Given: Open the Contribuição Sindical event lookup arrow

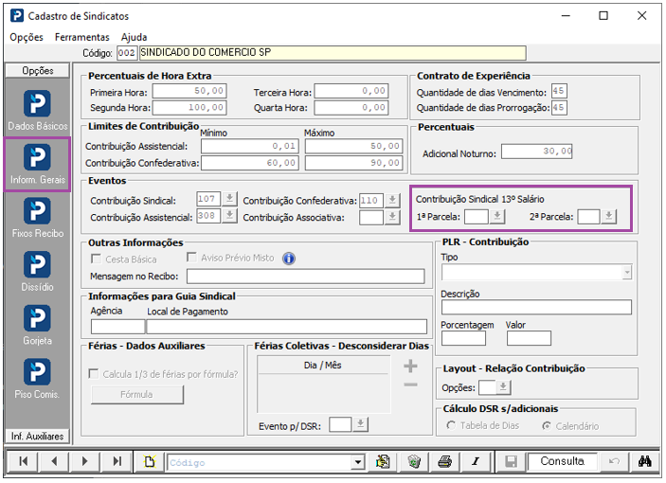Looking at the screenshot, I should (230, 200).
